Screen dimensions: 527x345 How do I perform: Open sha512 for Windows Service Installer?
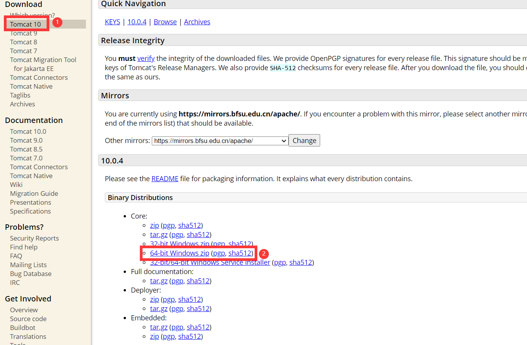click(x=300, y=263)
